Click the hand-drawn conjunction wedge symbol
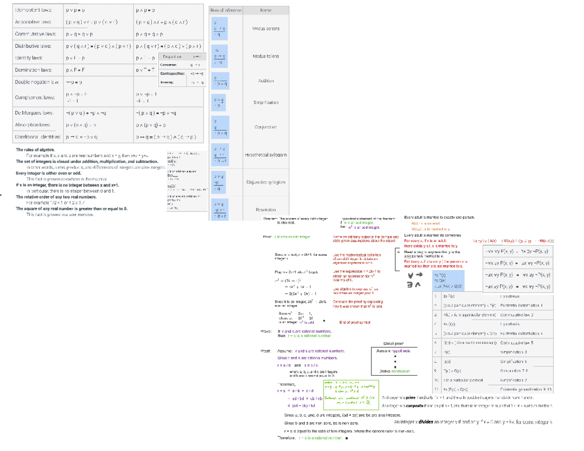 click(x=418, y=285)
